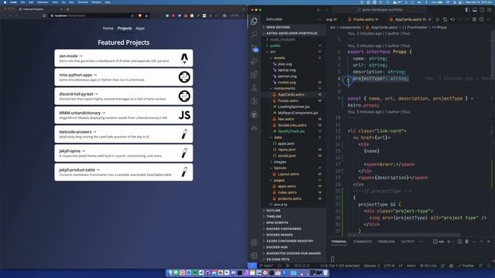The height and width of the screenshot is (278, 495).
Task: Expand the Docker Containers section
Action: 294,229
